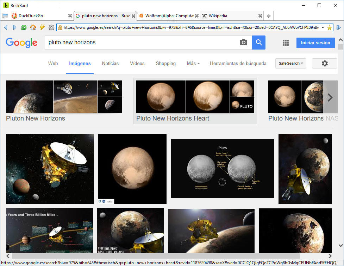The height and width of the screenshot is (266, 344).
Task: Close the Wolfram|Alpha tab
Action: click(197, 16)
